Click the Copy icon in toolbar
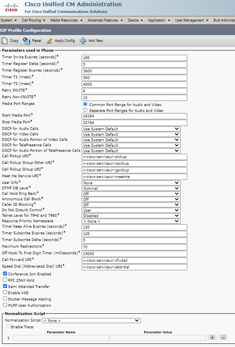 5,41
